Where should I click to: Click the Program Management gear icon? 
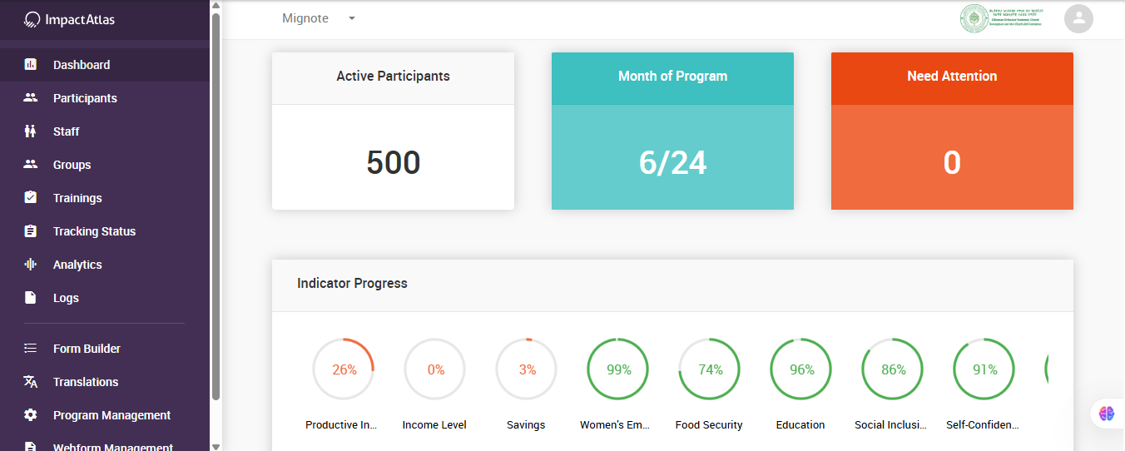[31, 415]
